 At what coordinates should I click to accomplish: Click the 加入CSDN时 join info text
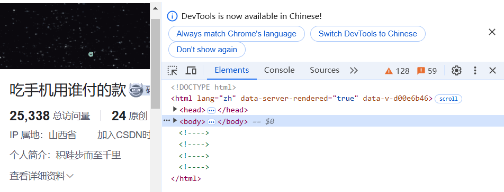[124, 136]
